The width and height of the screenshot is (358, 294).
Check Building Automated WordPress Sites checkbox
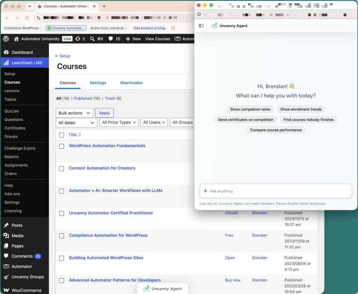coord(62,258)
